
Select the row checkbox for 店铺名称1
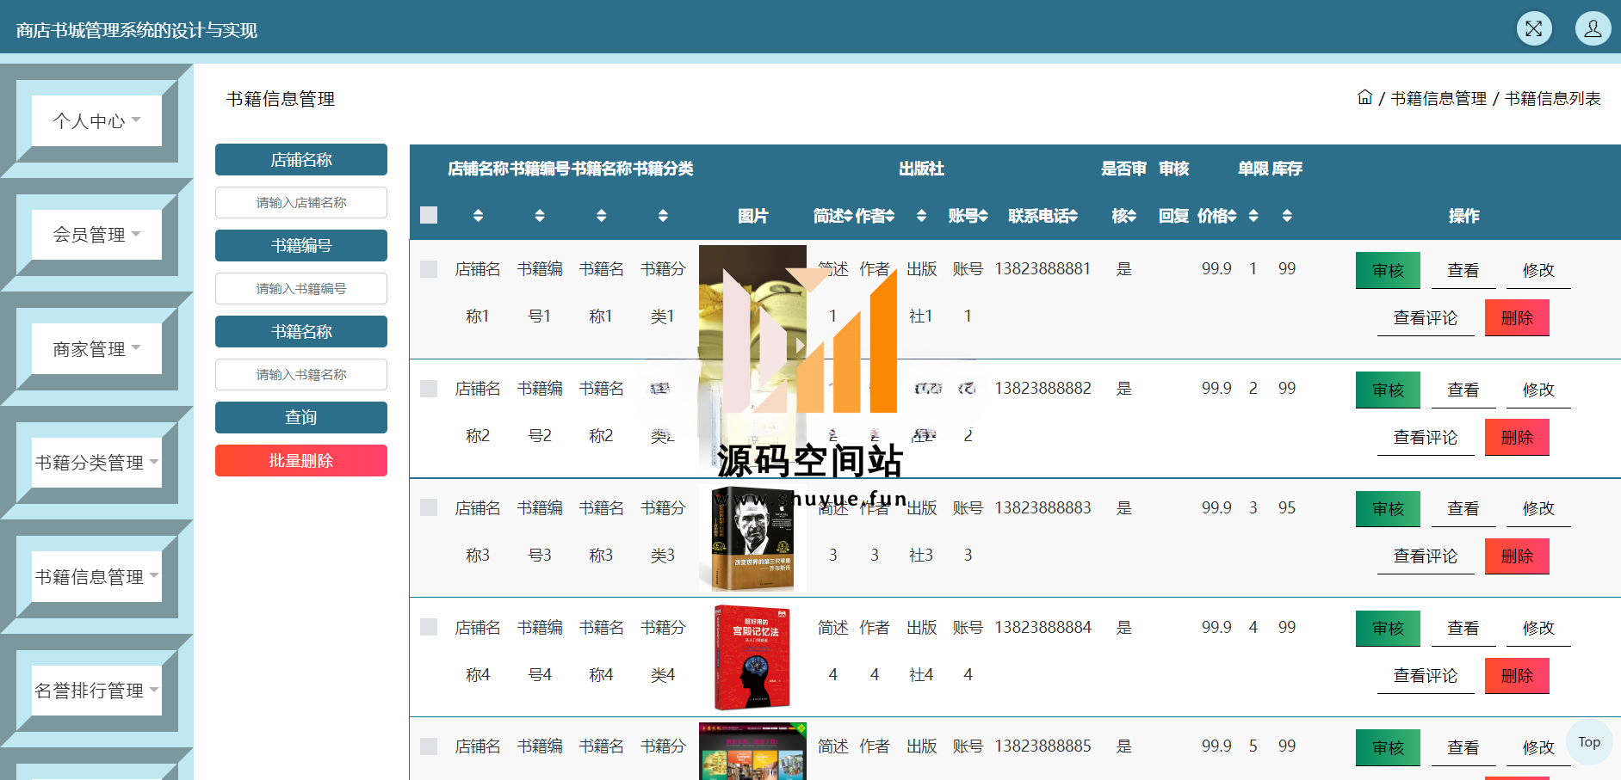tap(429, 269)
